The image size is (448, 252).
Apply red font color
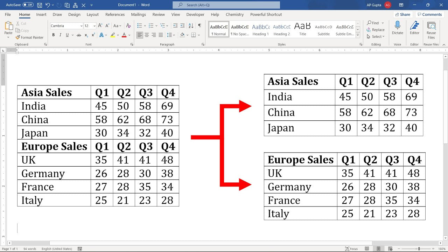pos(124,35)
